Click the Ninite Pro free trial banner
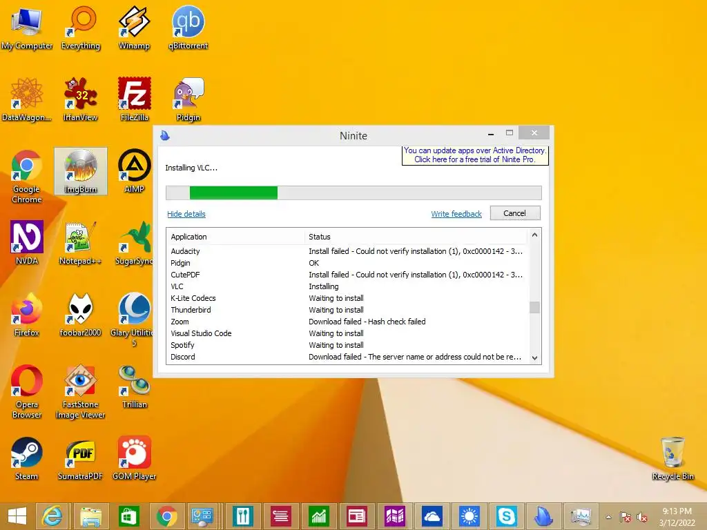707x530 pixels. [475, 155]
